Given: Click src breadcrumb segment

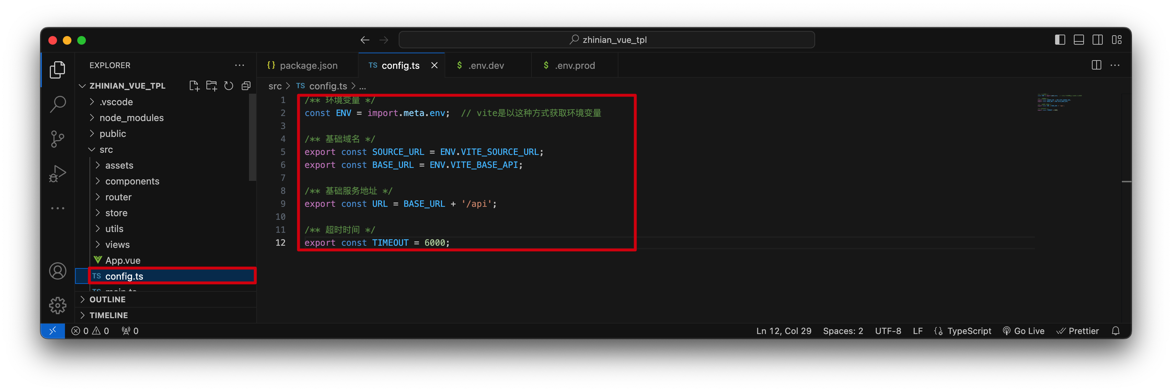Looking at the screenshot, I should [275, 86].
